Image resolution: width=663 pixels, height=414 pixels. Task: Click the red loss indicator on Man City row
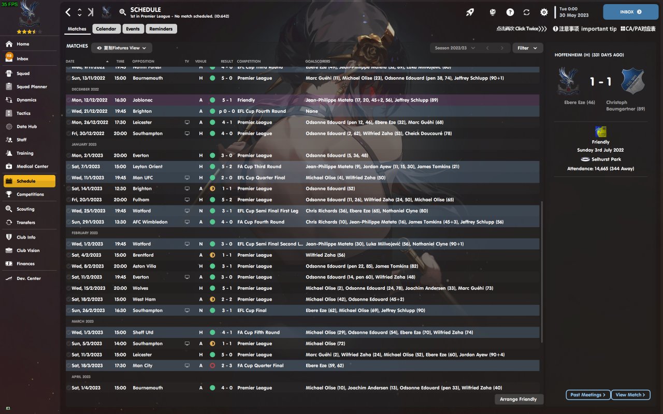click(x=212, y=365)
